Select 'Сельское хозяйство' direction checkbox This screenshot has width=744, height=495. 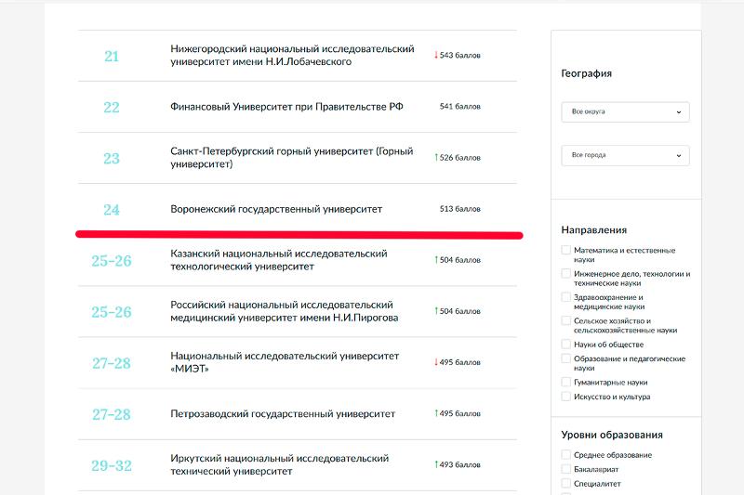click(566, 320)
